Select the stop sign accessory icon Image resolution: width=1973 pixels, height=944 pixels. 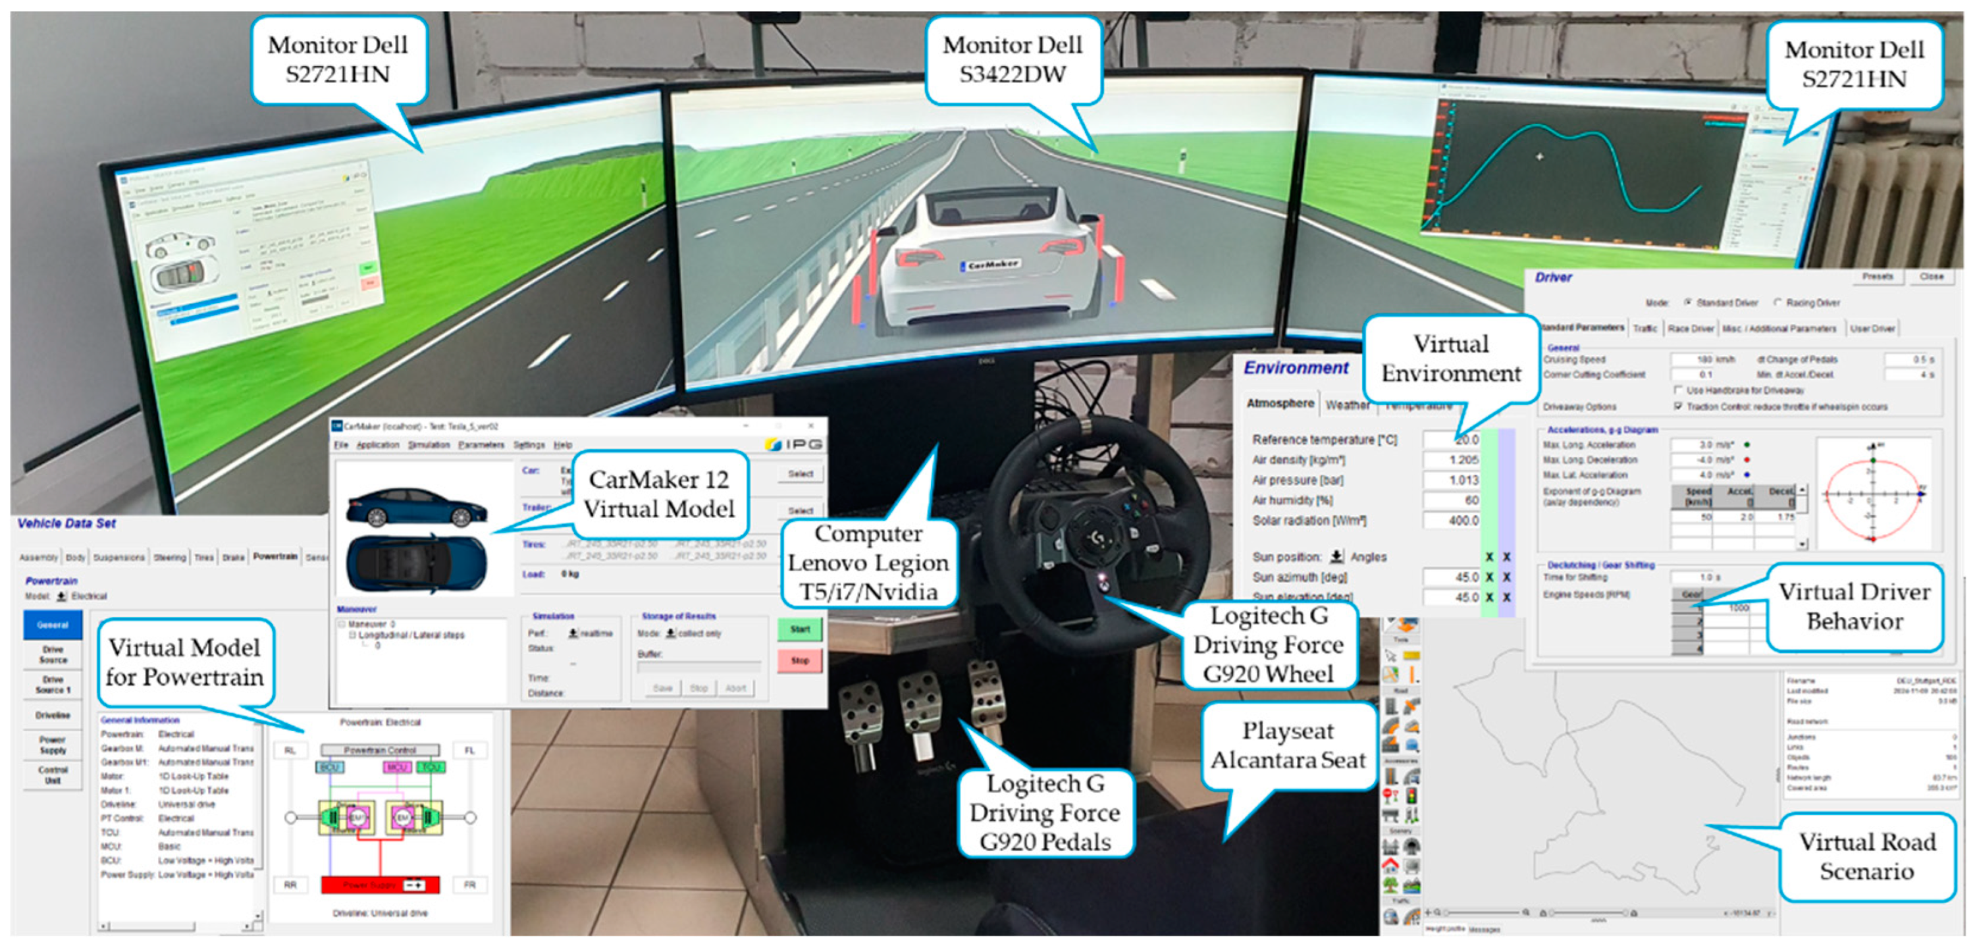[x=1391, y=794]
